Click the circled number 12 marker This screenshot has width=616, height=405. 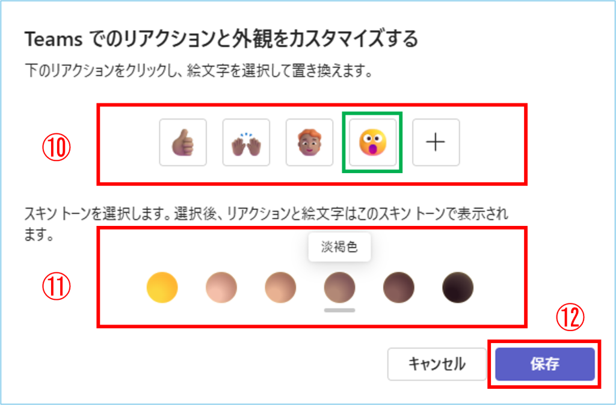568,318
